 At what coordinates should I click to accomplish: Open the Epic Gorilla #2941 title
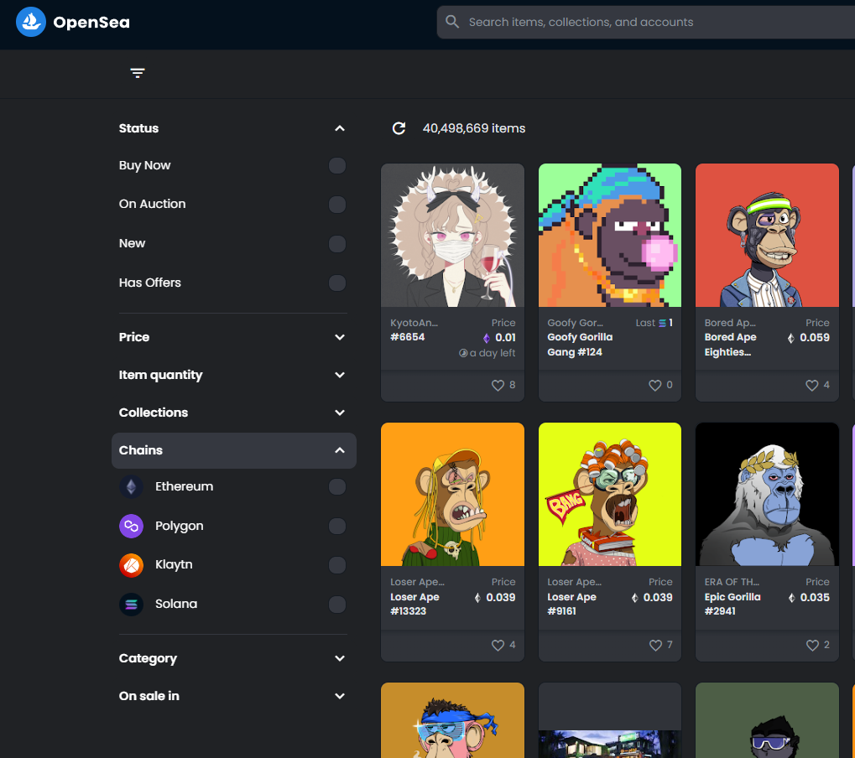(x=732, y=604)
